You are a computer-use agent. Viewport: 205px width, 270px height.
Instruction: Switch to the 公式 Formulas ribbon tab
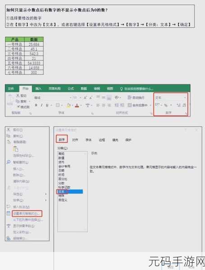tap(71, 89)
